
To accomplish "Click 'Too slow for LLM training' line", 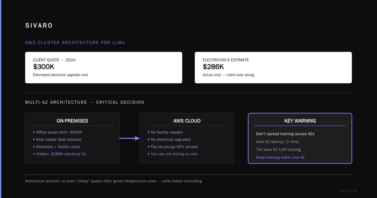I will point(278,150).
